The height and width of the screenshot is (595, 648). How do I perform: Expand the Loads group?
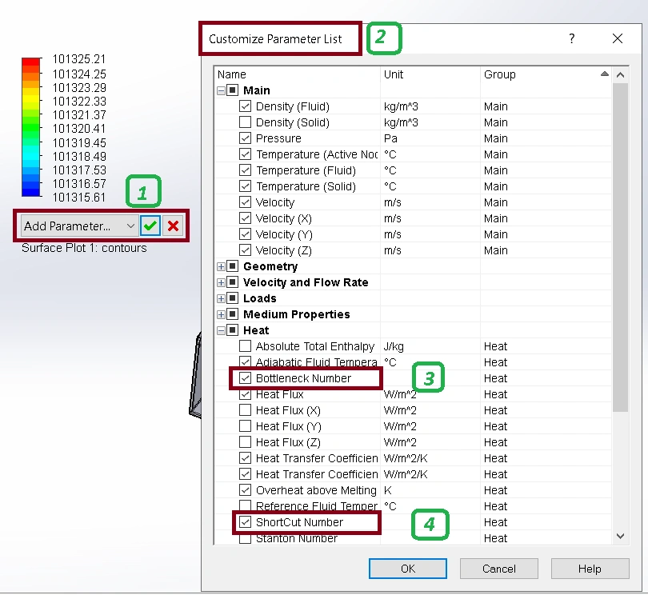tap(221, 298)
